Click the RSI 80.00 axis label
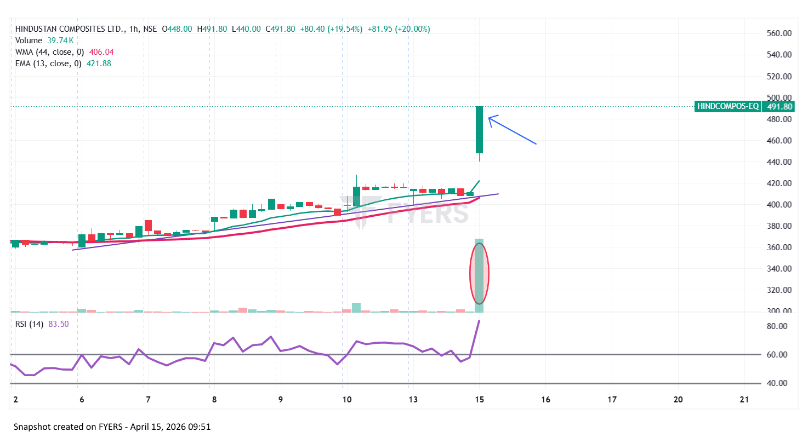 pos(777,326)
